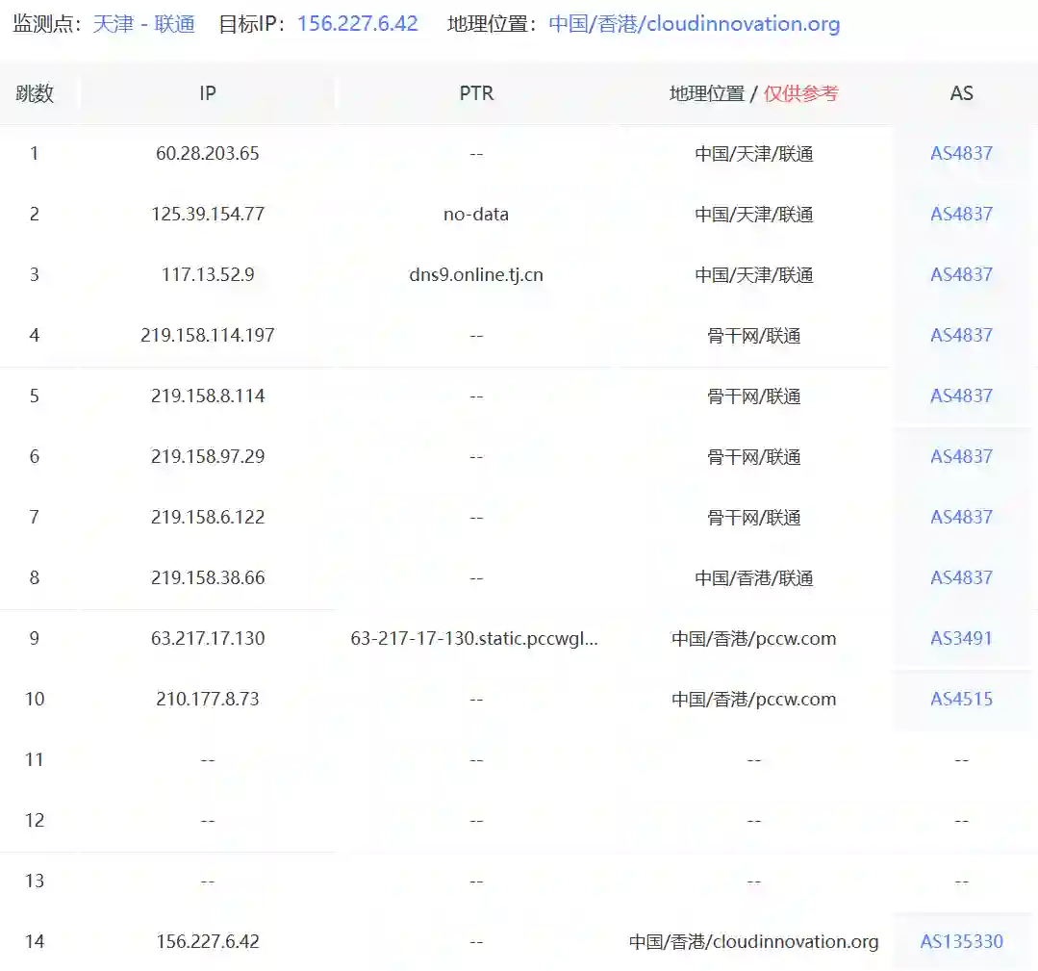Click the AS column header
This screenshot has width=1038, height=971.
click(x=961, y=93)
